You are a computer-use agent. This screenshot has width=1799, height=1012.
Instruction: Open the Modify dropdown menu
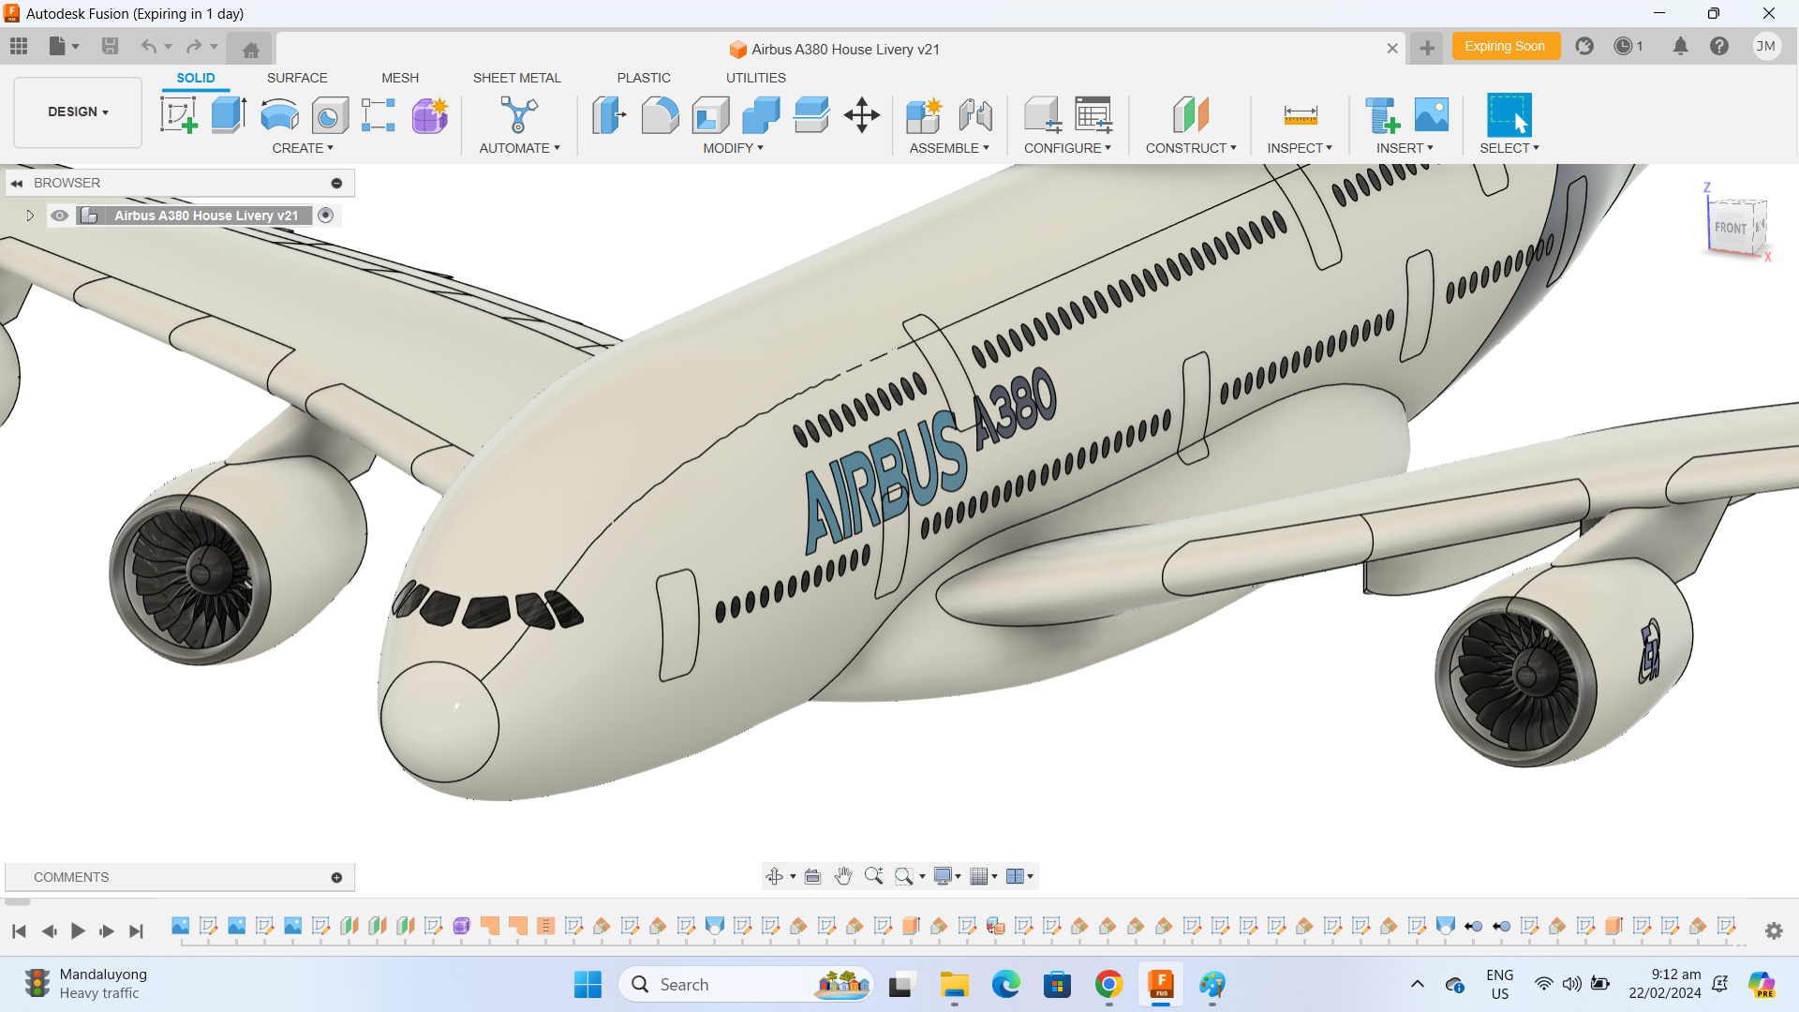734,147
